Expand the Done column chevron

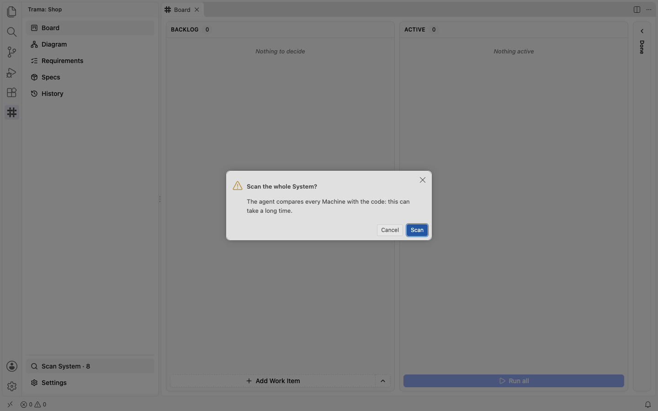pyautogui.click(x=642, y=31)
